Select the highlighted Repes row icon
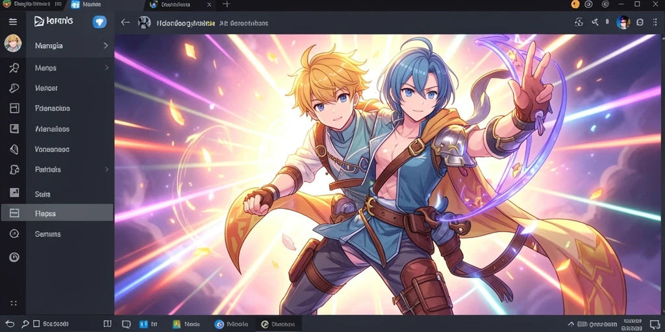Viewport: 665px width, 332px height. coord(14,213)
